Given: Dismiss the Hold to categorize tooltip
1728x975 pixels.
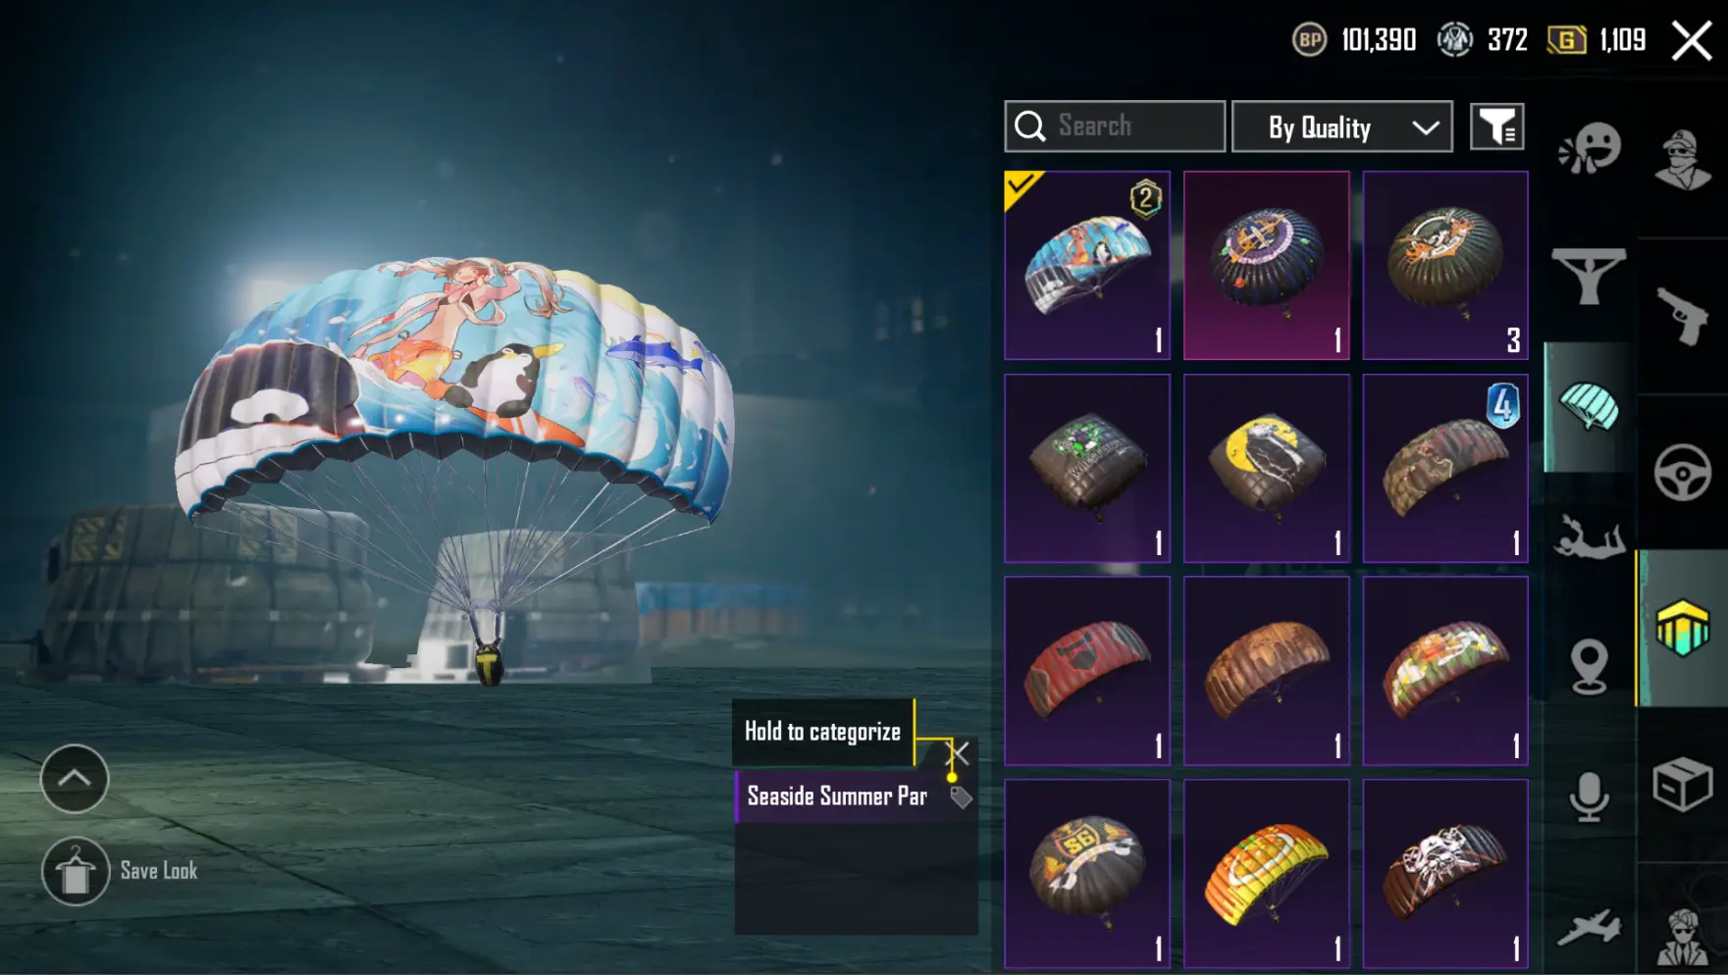Looking at the screenshot, I should pyautogui.click(x=958, y=753).
